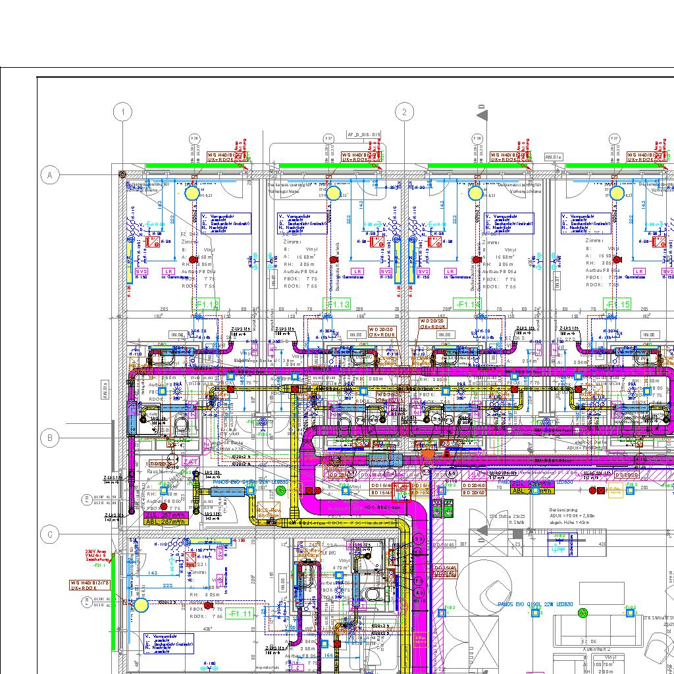Pick grid axis marker C
This screenshot has height=674, width=674.
[x=50, y=535]
